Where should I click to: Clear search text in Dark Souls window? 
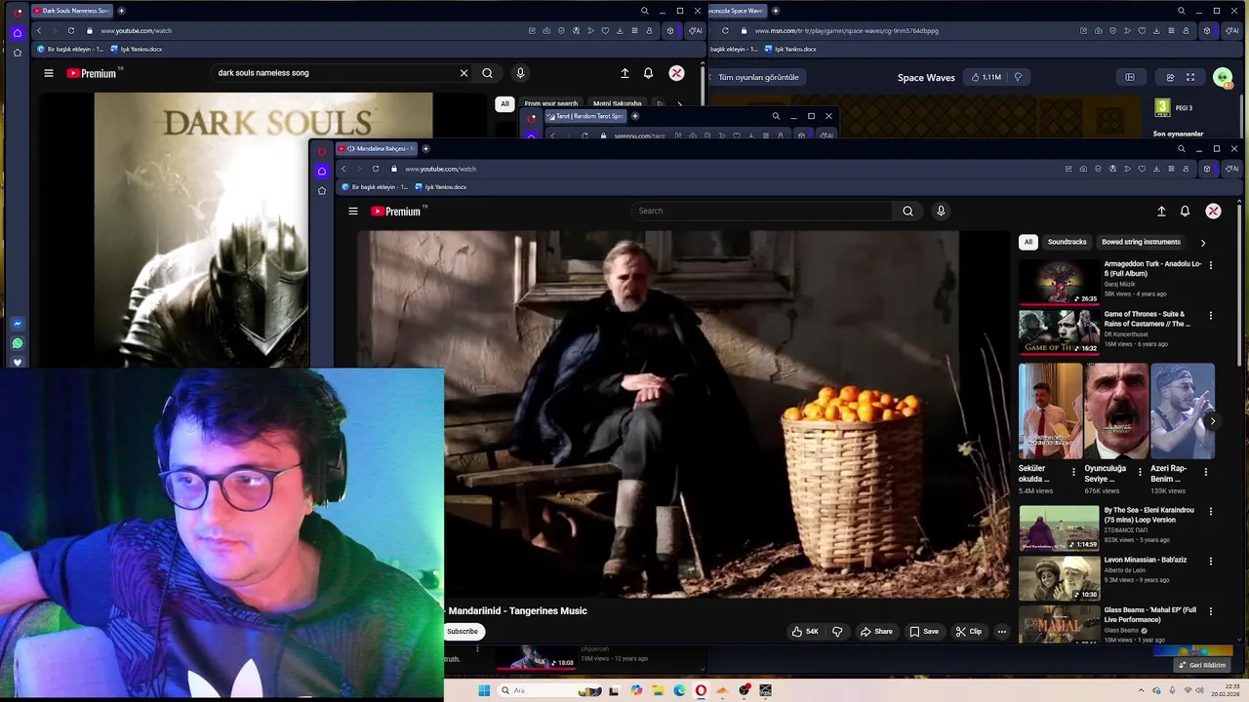463,73
